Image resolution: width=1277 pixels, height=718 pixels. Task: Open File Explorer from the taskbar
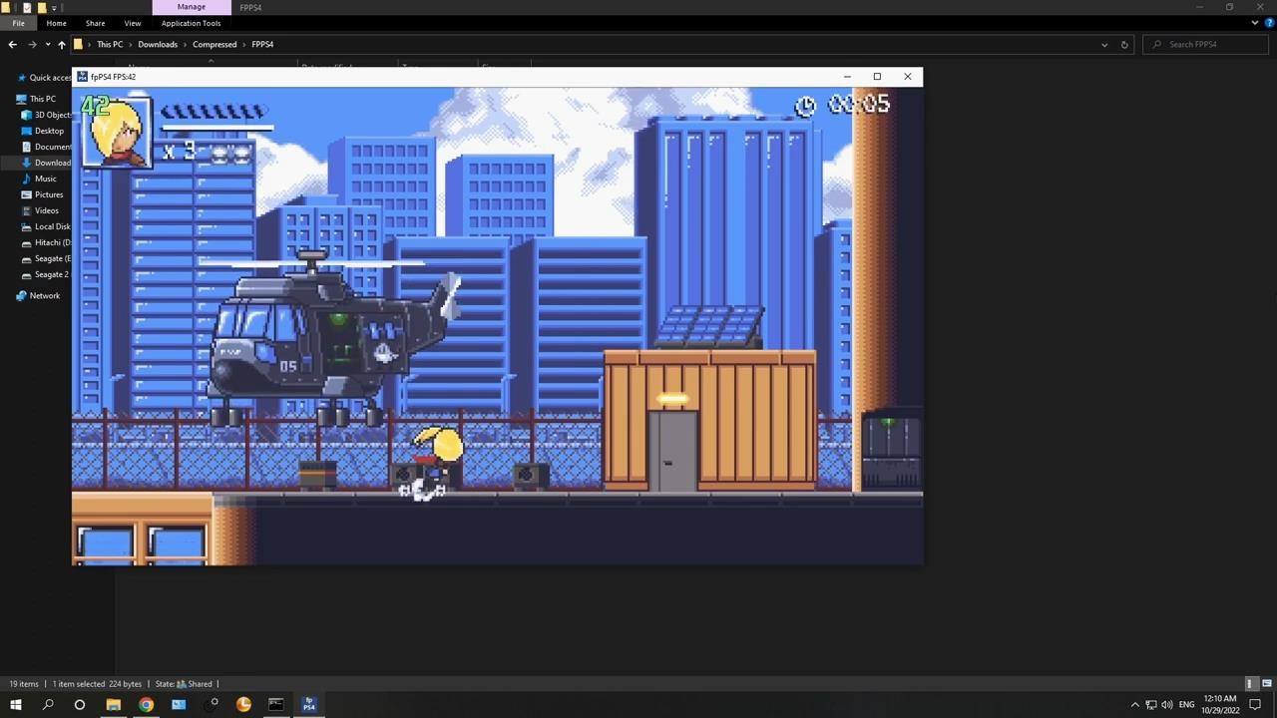[x=113, y=704]
